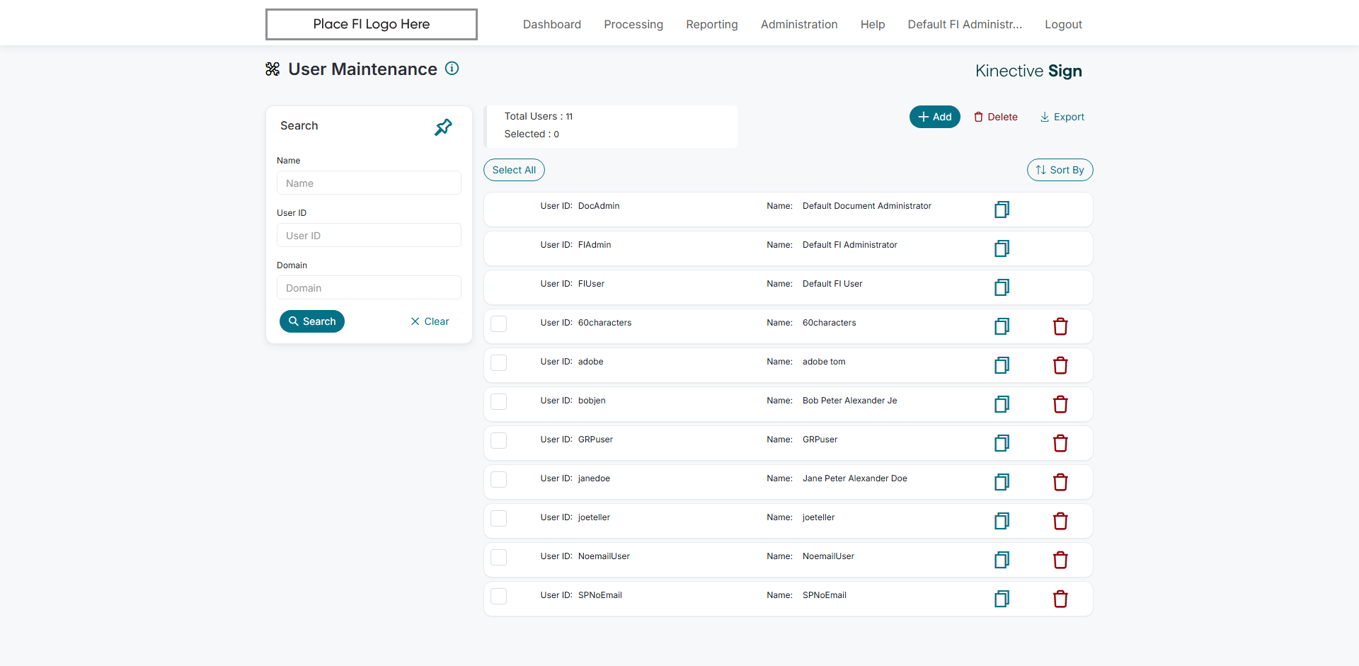Check the joeteller row checkbox
1359x666 pixels.
click(499, 518)
